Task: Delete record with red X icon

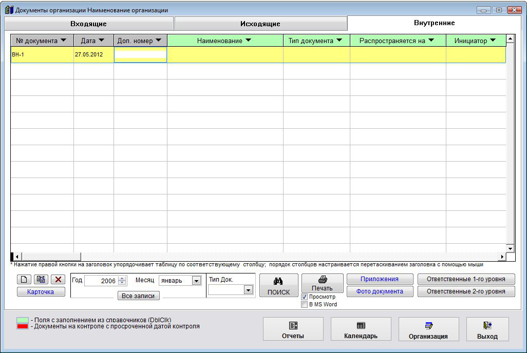Action: [58, 280]
